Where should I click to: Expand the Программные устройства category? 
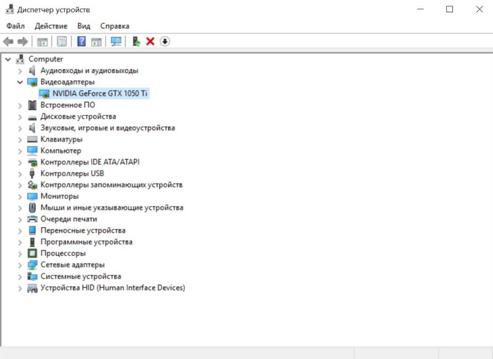click(20, 243)
